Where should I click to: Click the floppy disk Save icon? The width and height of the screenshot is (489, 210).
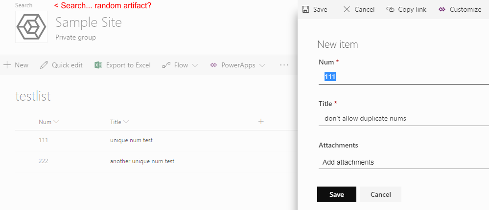305,9
